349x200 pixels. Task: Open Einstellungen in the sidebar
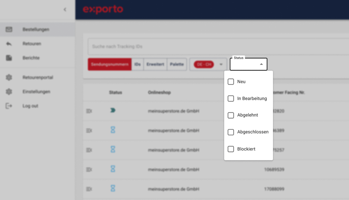click(37, 91)
